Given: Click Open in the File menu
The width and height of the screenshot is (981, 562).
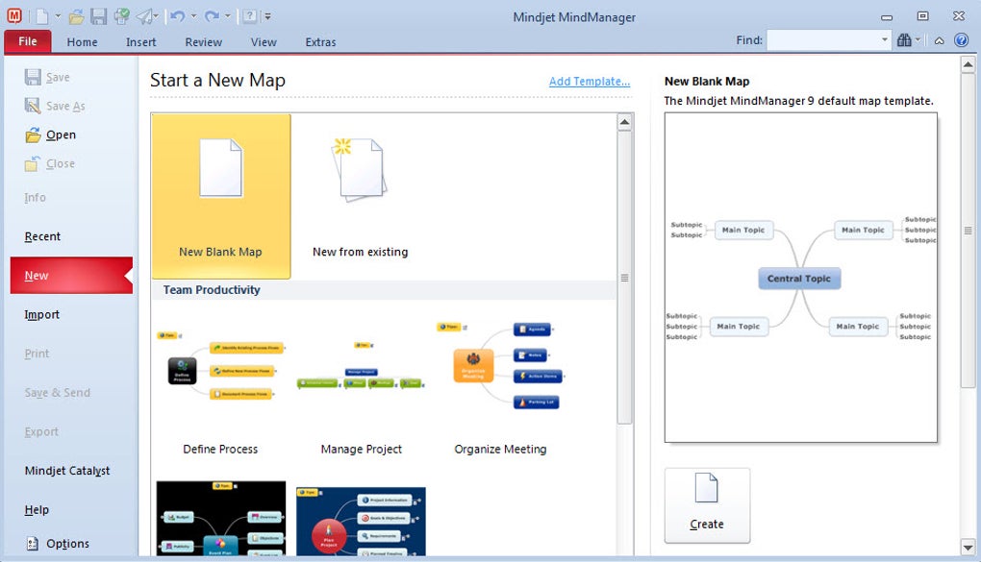Looking at the screenshot, I should point(51,134).
